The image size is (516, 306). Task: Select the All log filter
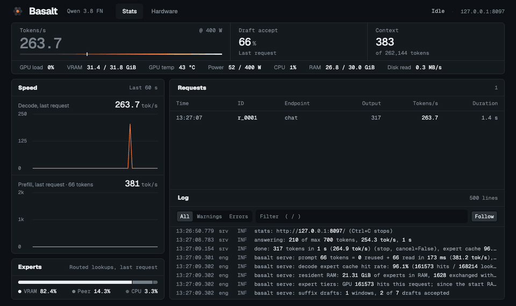click(x=184, y=216)
